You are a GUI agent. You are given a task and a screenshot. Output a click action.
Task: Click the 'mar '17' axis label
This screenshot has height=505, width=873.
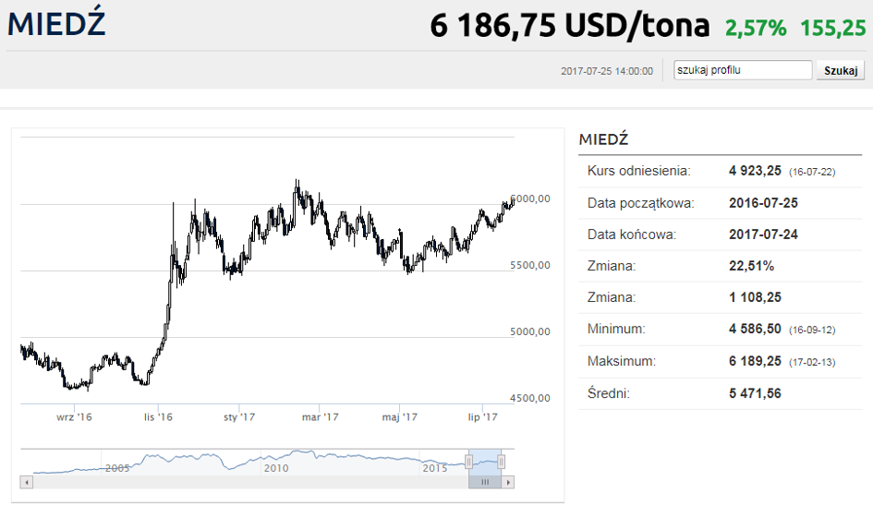[321, 417]
